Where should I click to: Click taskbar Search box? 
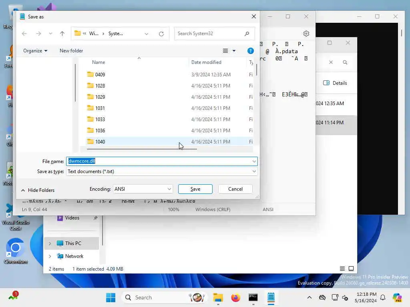[164, 297]
